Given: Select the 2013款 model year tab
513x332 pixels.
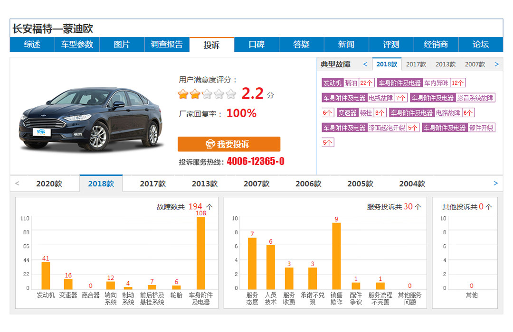Looking at the screenshot, I should click(204, 184).
